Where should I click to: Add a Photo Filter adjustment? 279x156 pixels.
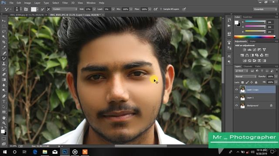tap(257, 55)
